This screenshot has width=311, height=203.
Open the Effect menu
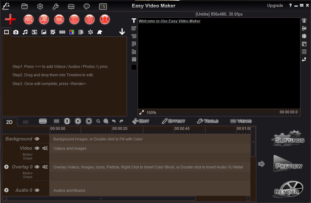click(173, 121)
